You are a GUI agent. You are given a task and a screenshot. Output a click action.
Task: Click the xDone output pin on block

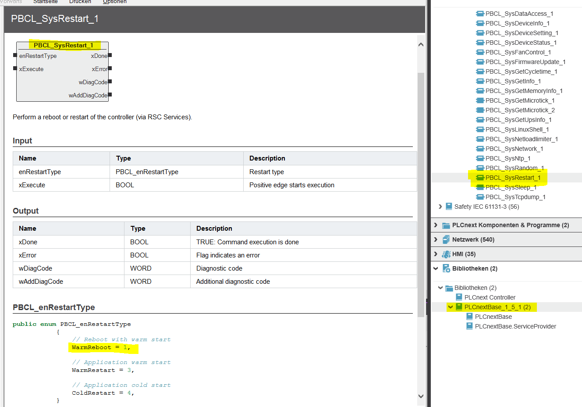(110, 55)
